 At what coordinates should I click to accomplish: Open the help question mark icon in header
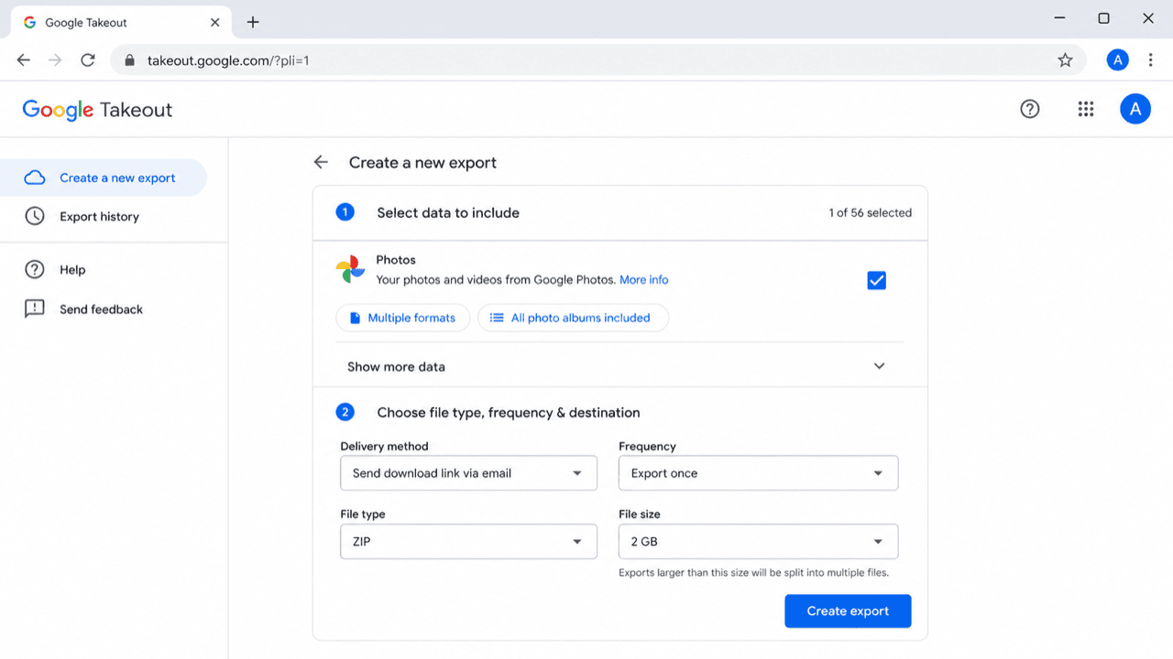click(1030, 110)
